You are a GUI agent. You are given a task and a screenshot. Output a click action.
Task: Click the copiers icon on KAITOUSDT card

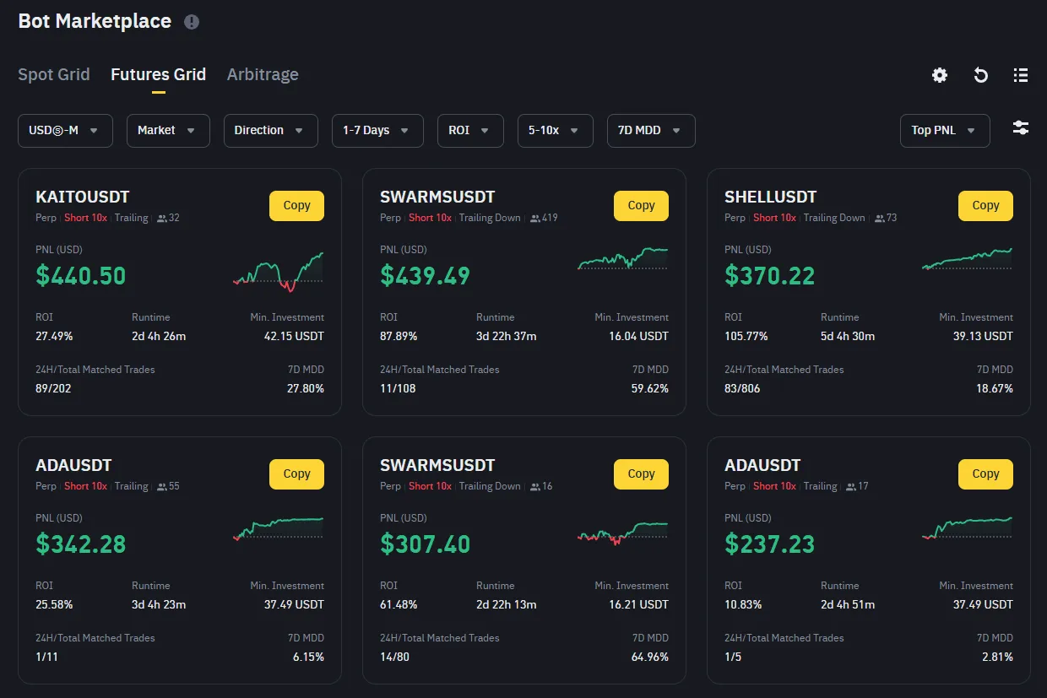pyautogui.click(x=160, y=218)
